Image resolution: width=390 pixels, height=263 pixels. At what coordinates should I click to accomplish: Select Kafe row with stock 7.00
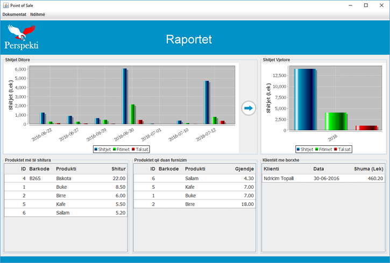(195, 187)
